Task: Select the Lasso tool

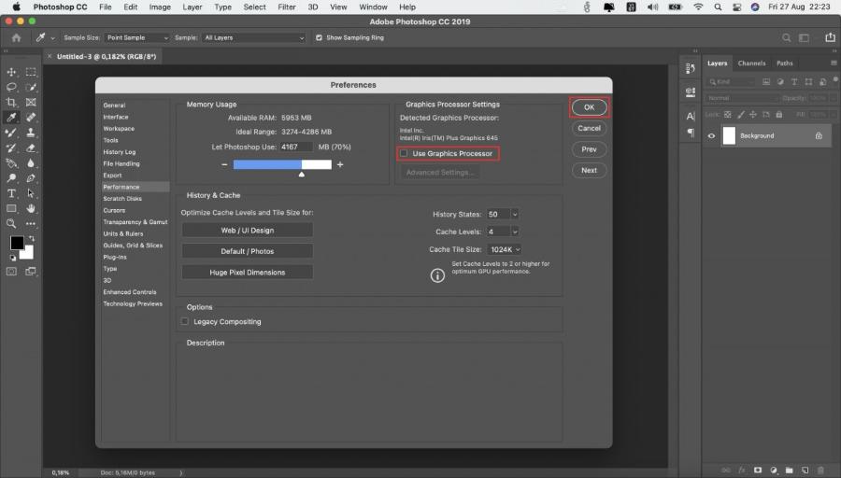Action: click(x=11, y=87)
